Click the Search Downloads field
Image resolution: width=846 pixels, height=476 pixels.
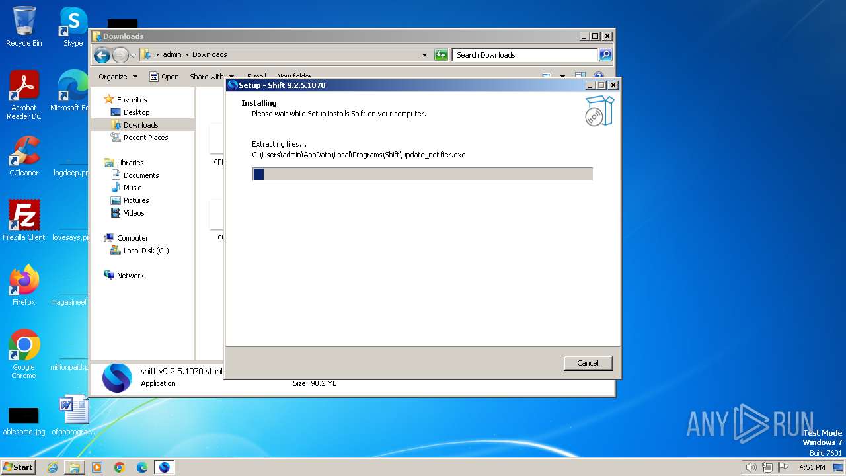pyautogui.click(x=525, y=55)
